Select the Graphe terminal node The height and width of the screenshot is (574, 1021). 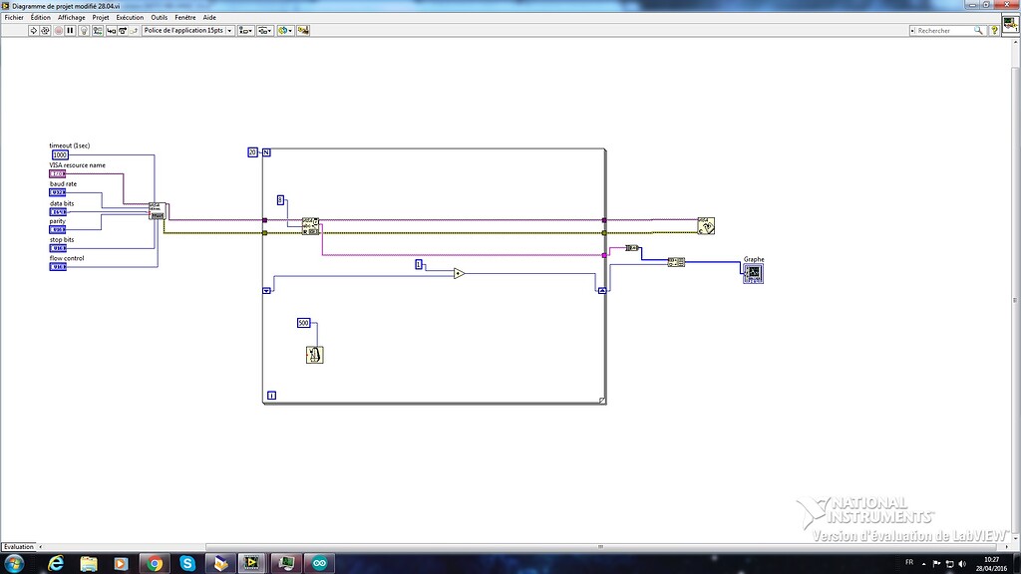[x=753, y=273]
